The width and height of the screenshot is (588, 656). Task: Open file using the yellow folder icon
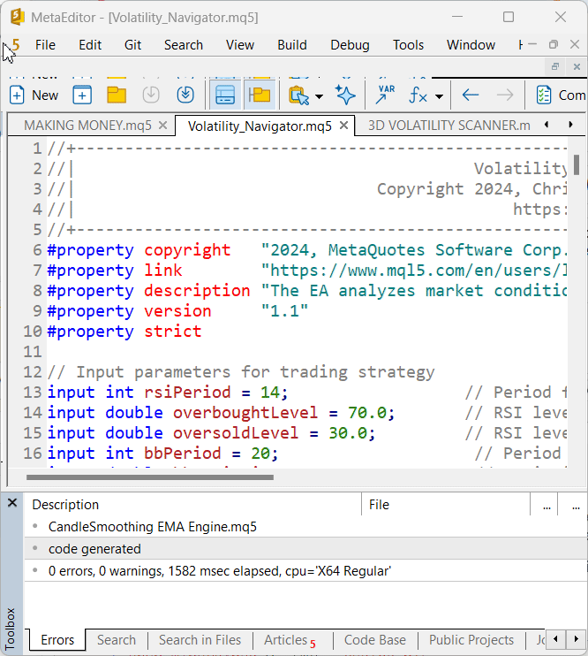(117, 95)
